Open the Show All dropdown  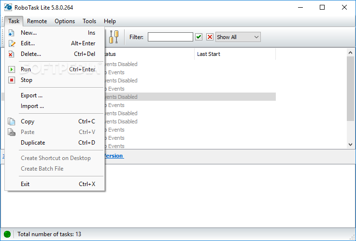point(238,37)
